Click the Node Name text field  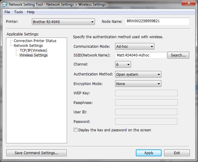coord(157,22)
